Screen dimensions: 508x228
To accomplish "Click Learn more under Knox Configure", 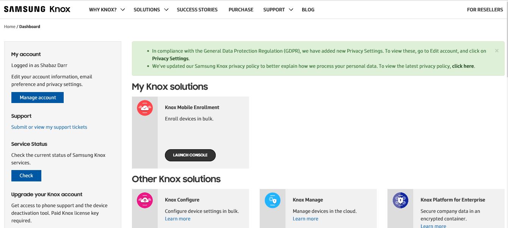I will point(177,219).
